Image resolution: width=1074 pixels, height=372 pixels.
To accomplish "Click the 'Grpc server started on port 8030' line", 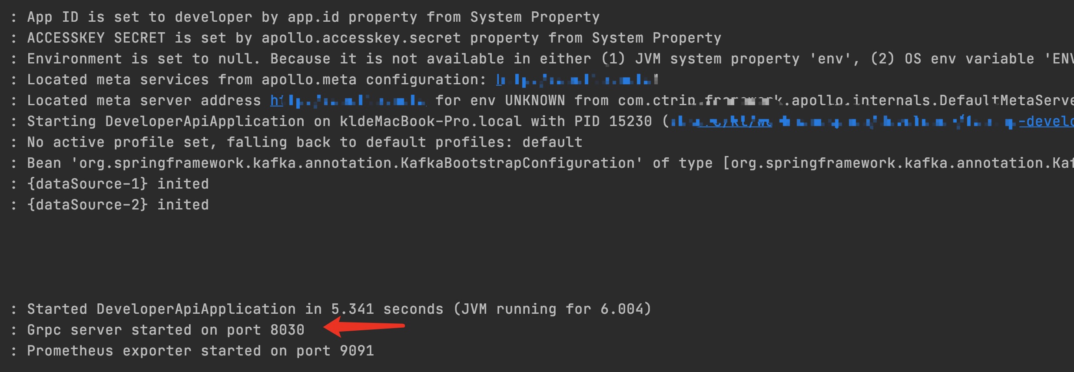I will tap(166, 330).
